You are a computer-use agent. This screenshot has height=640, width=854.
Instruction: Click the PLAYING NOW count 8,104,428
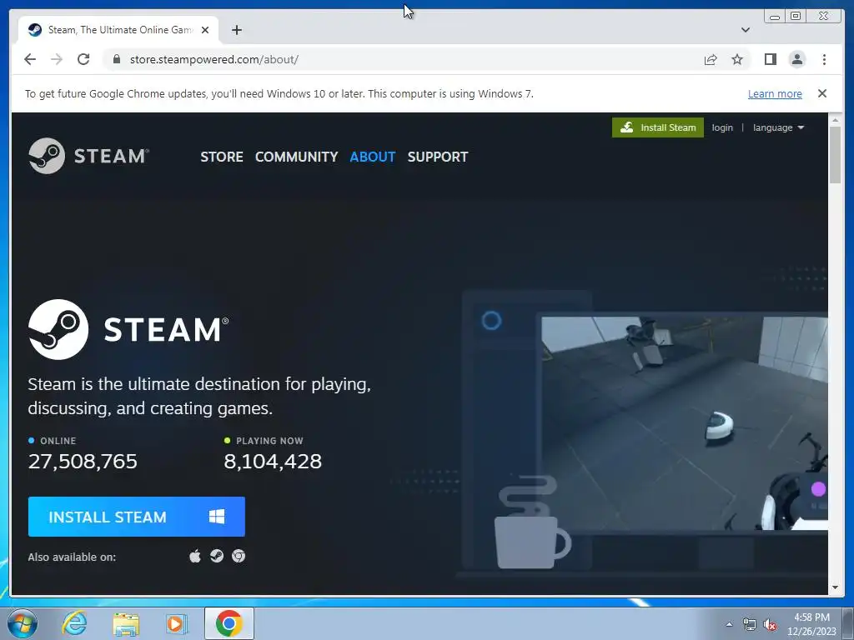(x=273, y=462)
